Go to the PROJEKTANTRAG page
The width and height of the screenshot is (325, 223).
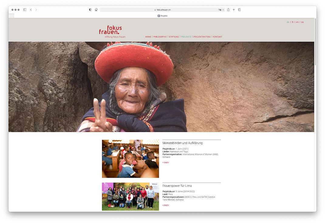(202, 37)
